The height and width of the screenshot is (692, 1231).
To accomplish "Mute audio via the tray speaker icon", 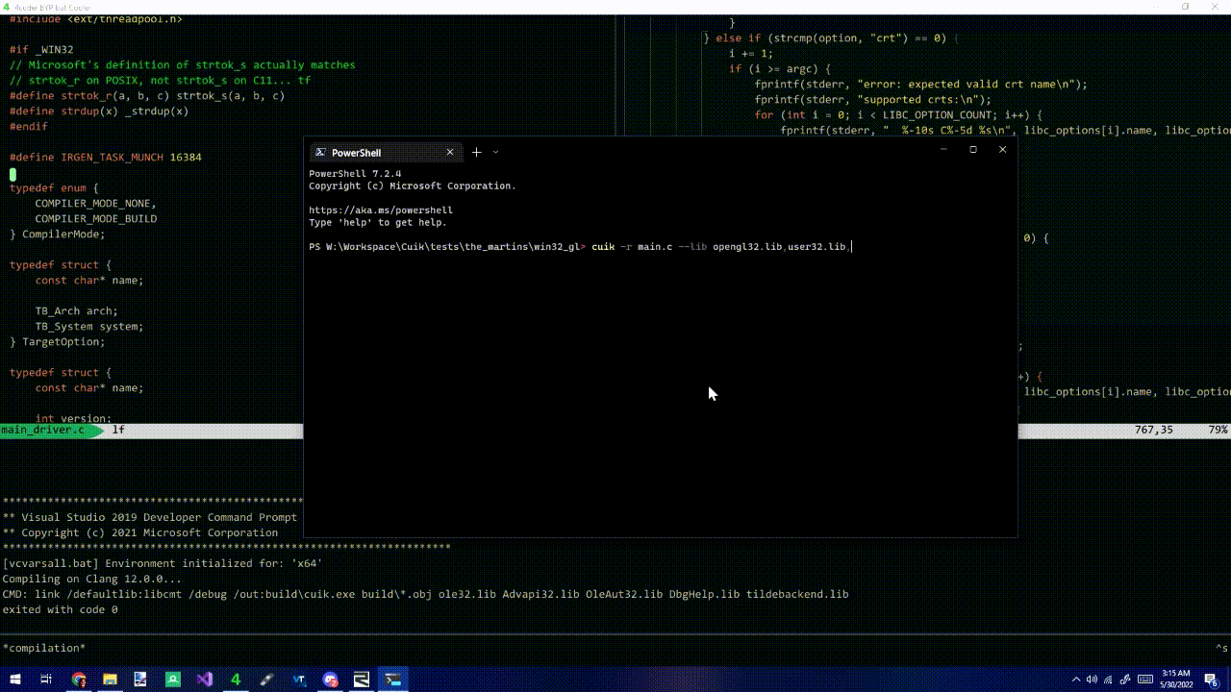I will point(1093,680).
